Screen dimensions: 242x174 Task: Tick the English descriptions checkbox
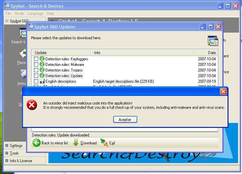[x=36, y=81]
